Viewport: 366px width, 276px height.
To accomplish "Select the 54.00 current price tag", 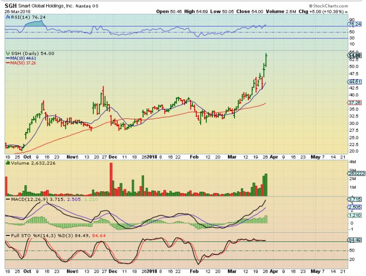I will pyautogui.click(x=354, y=55).
